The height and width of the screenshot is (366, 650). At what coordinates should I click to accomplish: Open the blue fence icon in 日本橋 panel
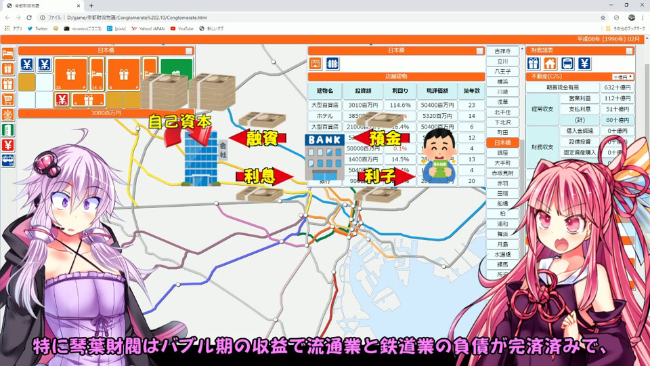click(332, 64)
